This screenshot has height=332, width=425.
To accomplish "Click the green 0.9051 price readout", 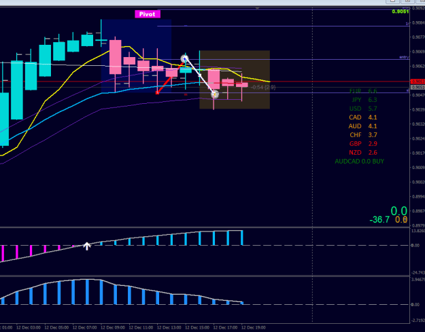I will click(401, 12).
